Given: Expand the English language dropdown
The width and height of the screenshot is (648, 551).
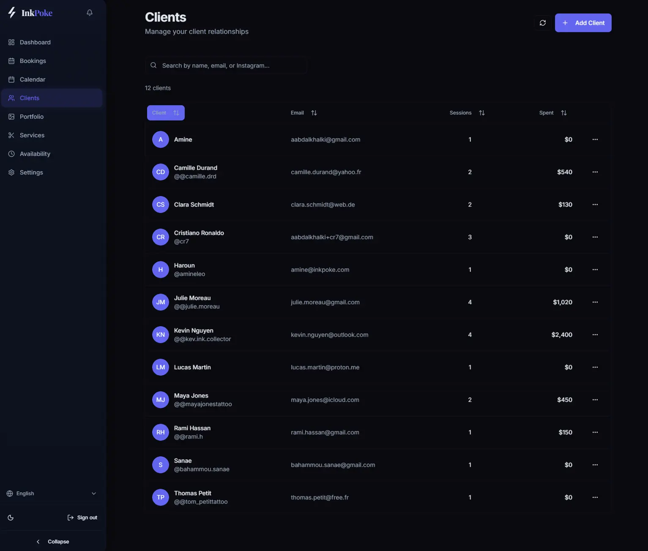Looking at the screenshot, I should (x=52, y=494).
